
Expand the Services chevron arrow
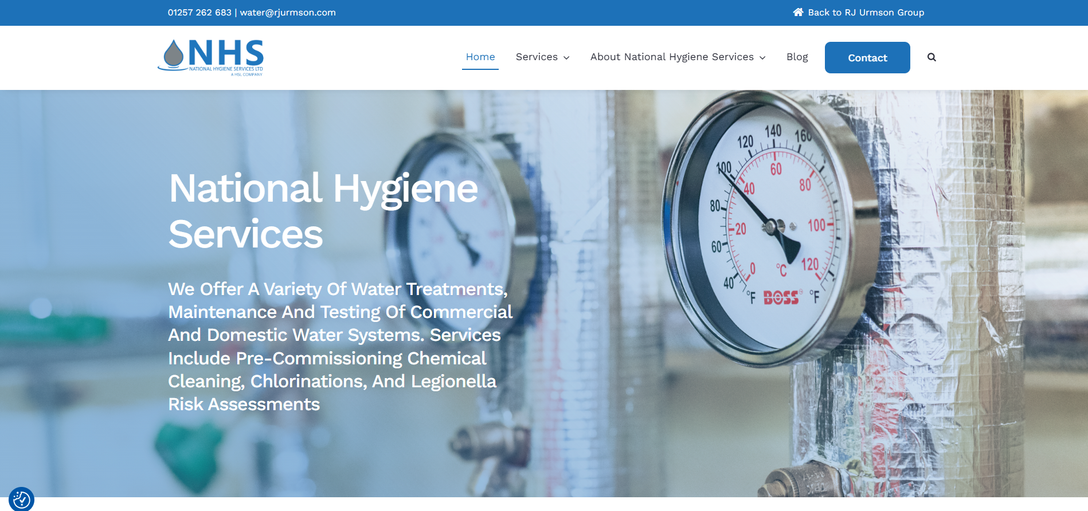pos(566,58)
